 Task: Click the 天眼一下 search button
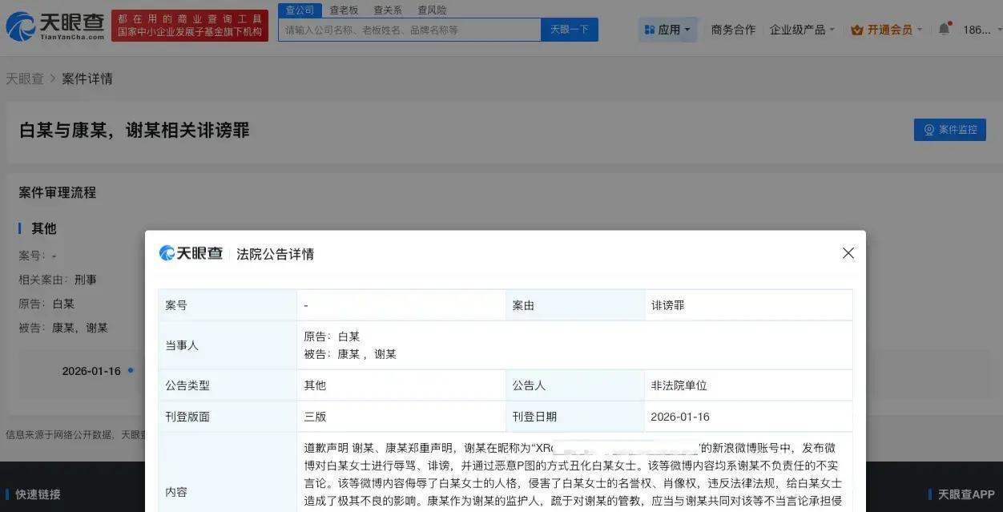570,30
